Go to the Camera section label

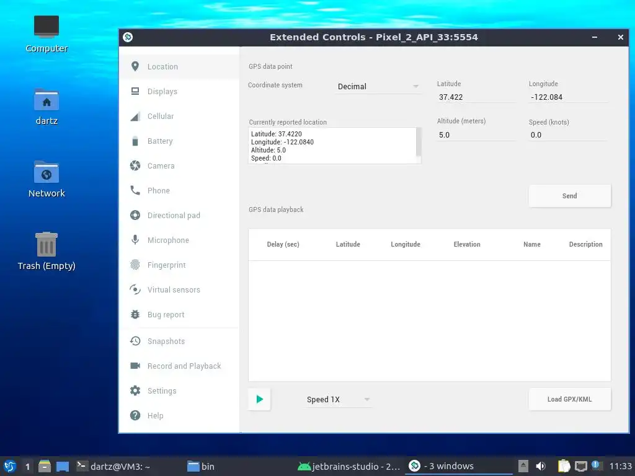(x=161, y=165)
